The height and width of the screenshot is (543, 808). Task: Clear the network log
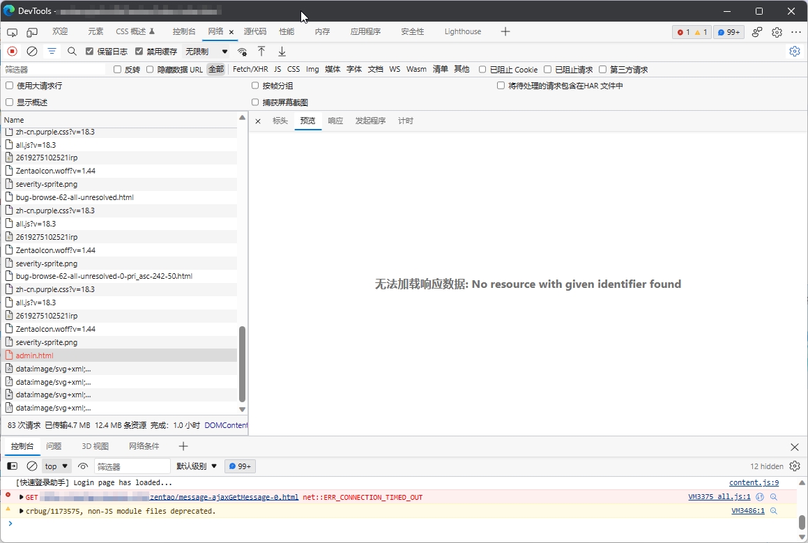32,52
